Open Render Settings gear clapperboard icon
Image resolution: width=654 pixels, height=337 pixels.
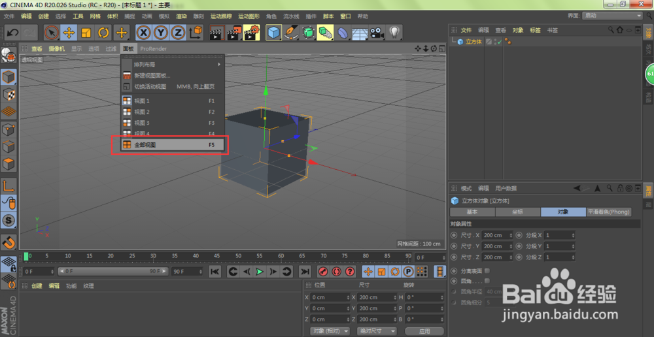click(x=252, y=33)
